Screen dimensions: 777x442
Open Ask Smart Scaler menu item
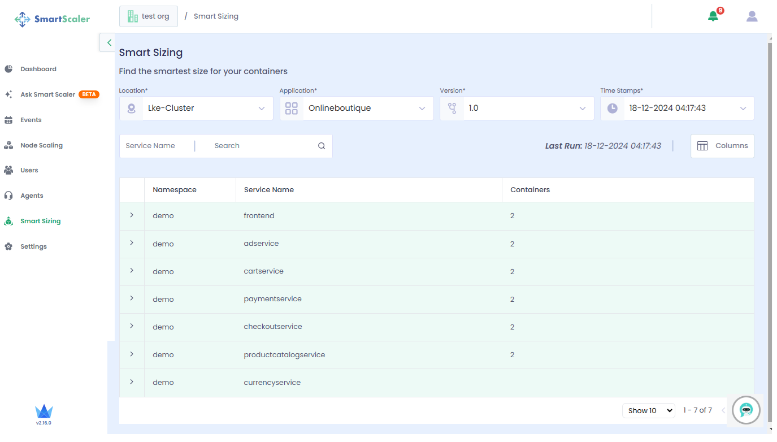click(48, 94)
